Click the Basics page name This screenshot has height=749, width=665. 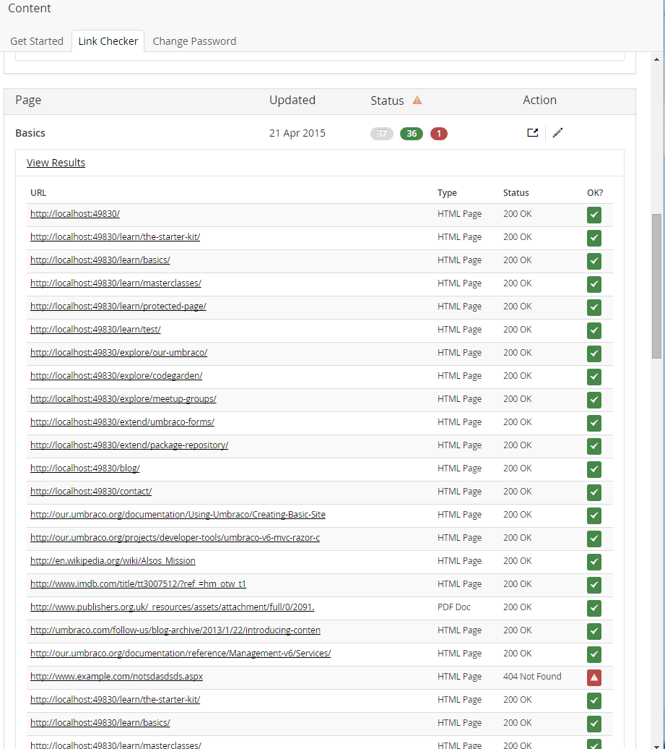coord(30,133)
